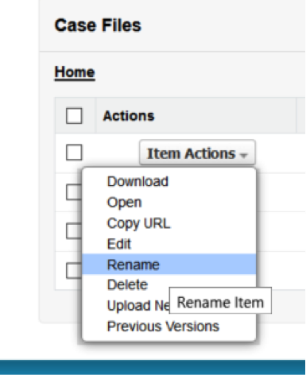This screenshot has height=375, width=306.
Task: Click the Actions column header
Action: [x=129, y=116]
